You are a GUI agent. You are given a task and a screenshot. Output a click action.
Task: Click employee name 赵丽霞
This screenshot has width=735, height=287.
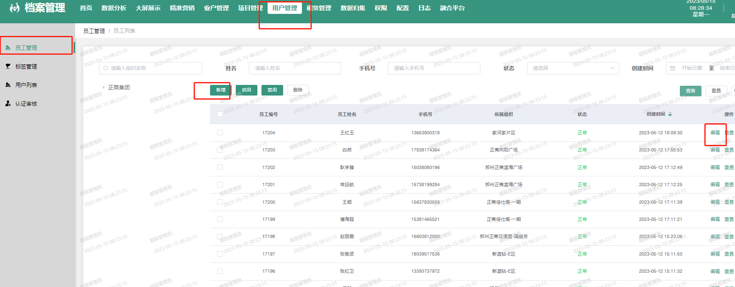pyautogui.click(x=347, y=236)
